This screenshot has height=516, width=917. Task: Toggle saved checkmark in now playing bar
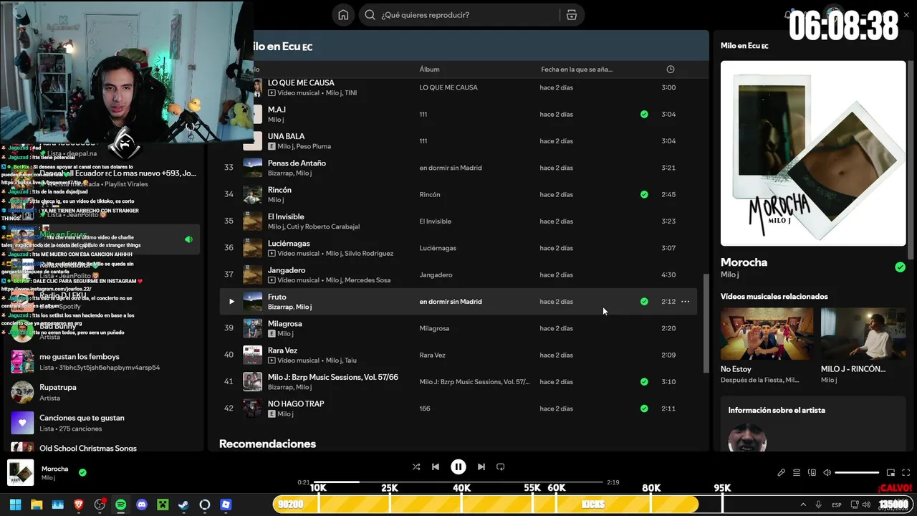(82, 472)
